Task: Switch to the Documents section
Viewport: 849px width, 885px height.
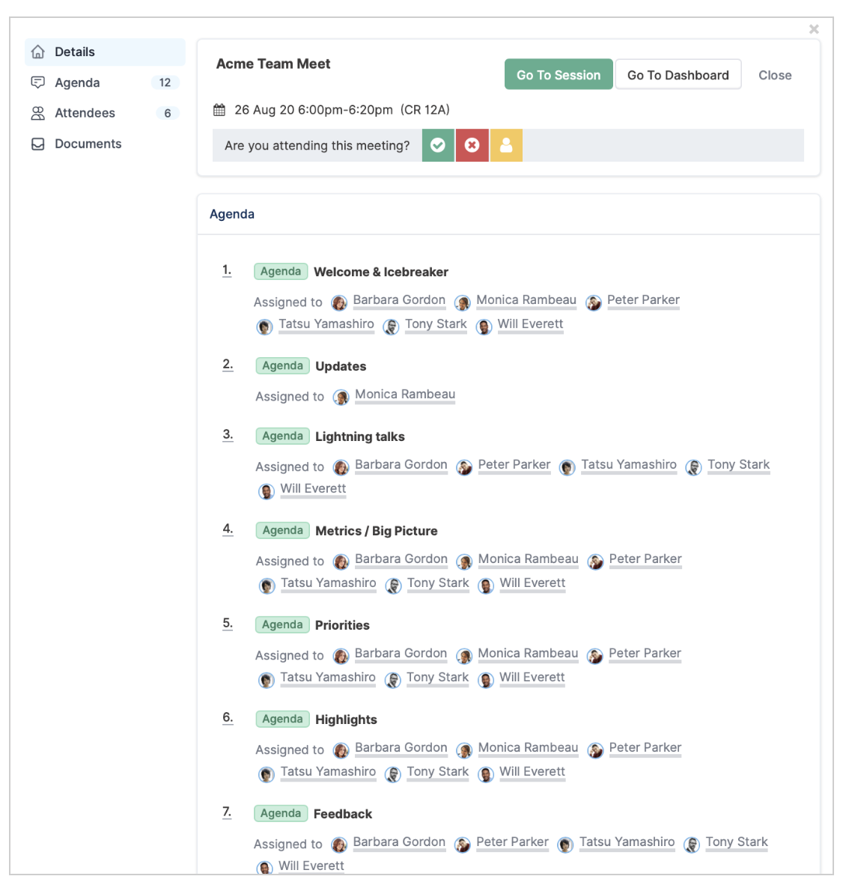Action: click(x=105, y=144)
